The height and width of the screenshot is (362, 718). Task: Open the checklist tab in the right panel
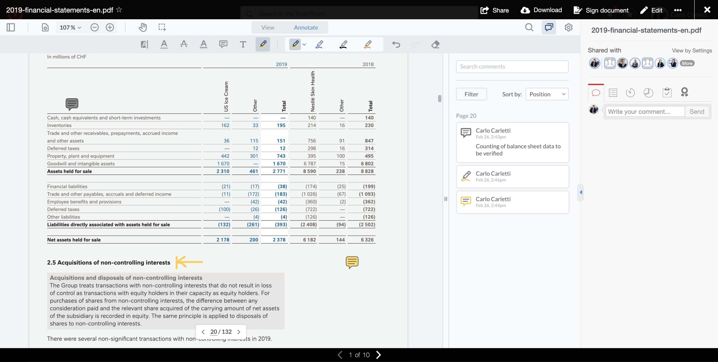tap(667, 92)
